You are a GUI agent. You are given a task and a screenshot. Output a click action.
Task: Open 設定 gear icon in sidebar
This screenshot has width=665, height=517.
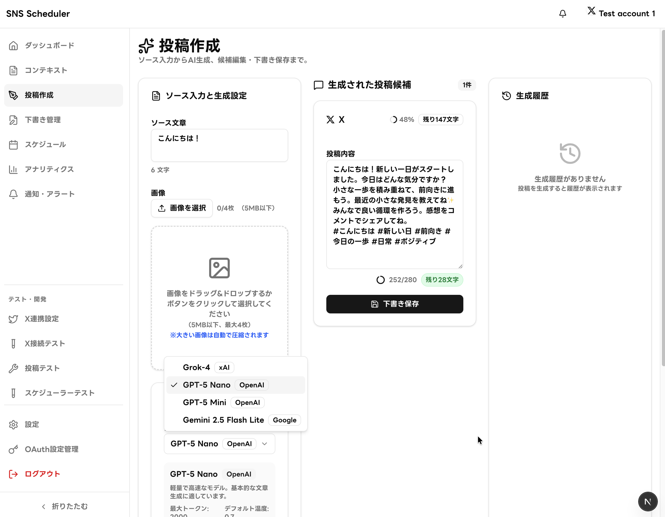[13, 424]
